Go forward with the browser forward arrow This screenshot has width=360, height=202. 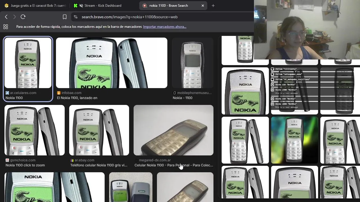pos(15,17)
